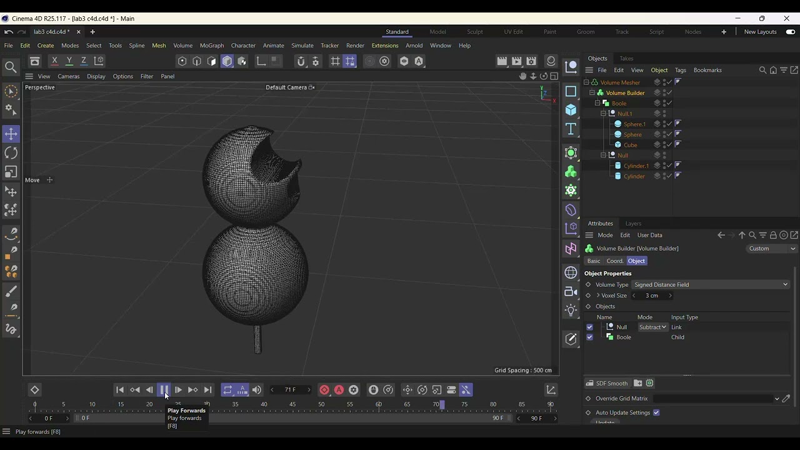Click the Undo arrow icon
800x450 pixels.
pos(9,32)
